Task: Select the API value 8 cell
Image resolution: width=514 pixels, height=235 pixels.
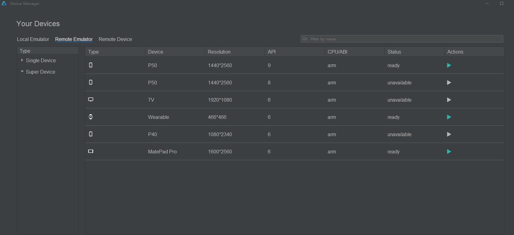Action: 269,83
